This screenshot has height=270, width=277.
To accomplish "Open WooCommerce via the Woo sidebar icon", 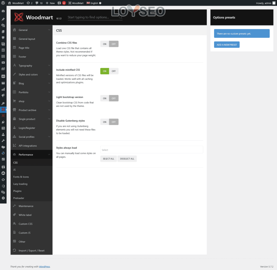I will (3, 76).
